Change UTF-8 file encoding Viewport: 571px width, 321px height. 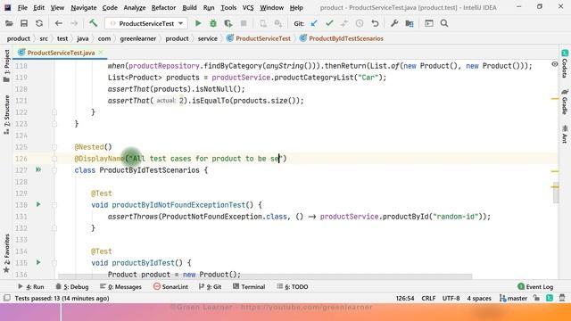pyautogui.click(x=451, y=298)
